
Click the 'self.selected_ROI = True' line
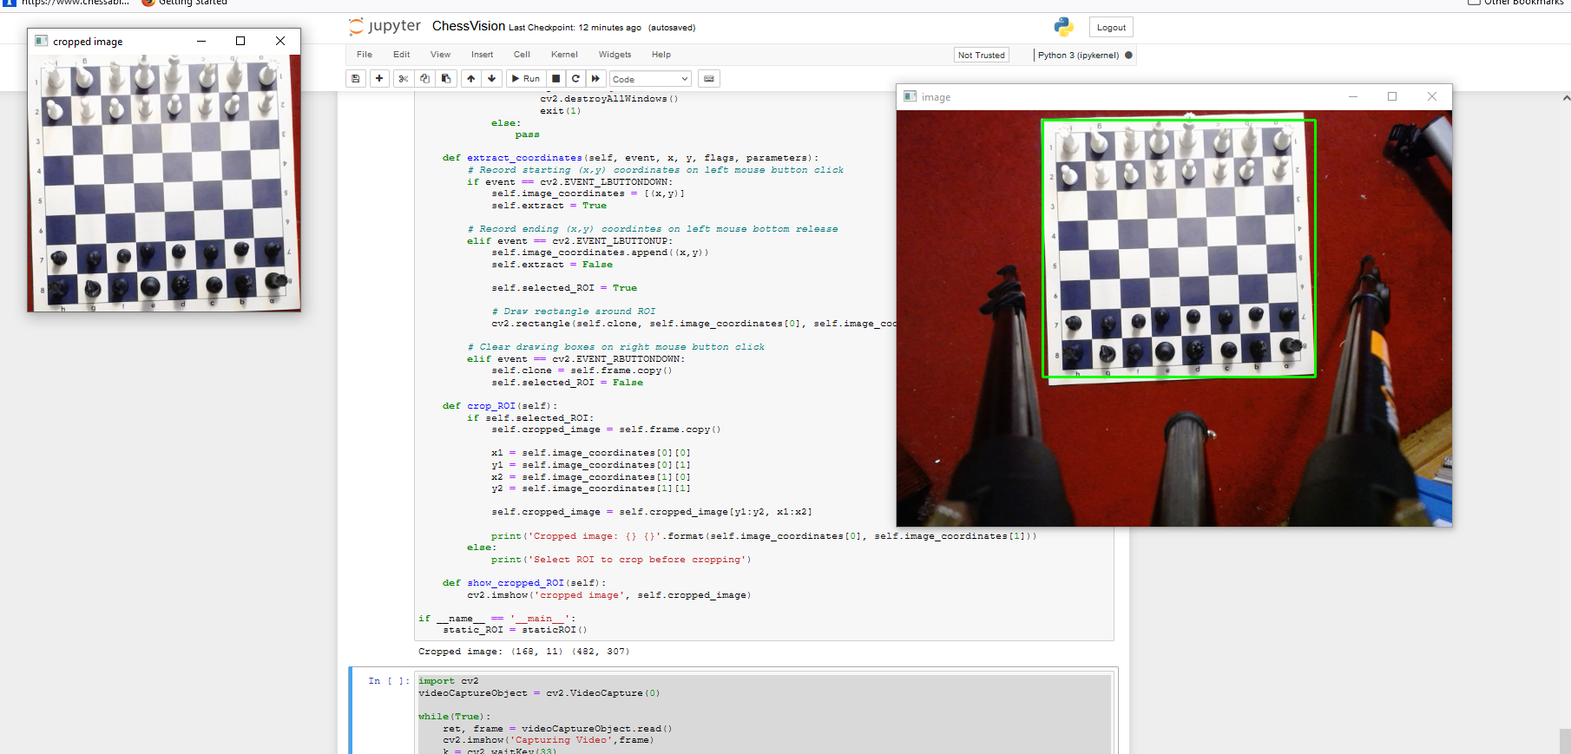click(564, 288)
